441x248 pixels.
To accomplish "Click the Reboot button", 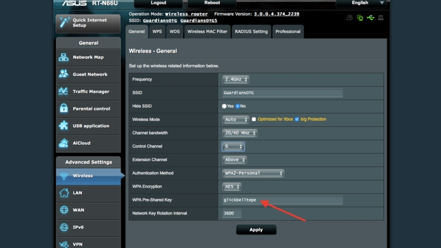I will (x=212, y=3).
